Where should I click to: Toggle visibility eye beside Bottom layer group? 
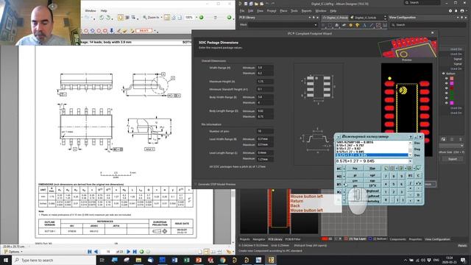click(443, 74)
